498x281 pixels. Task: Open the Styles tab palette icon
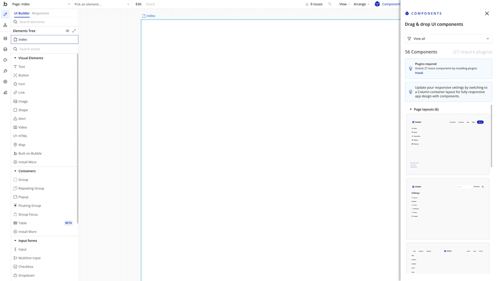(x=5, y=60)
